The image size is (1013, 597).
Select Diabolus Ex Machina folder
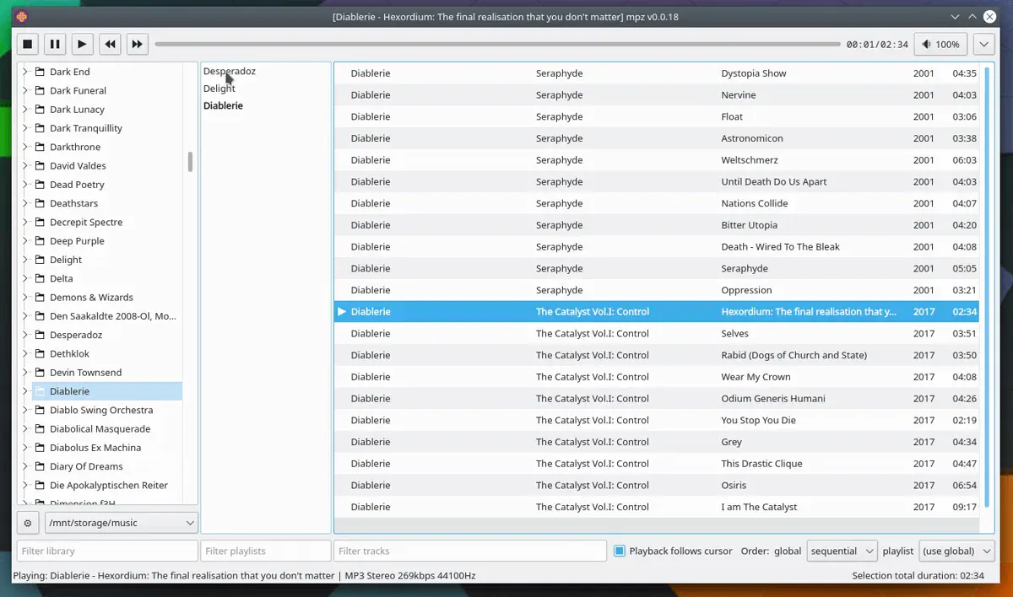coord(95,448)
